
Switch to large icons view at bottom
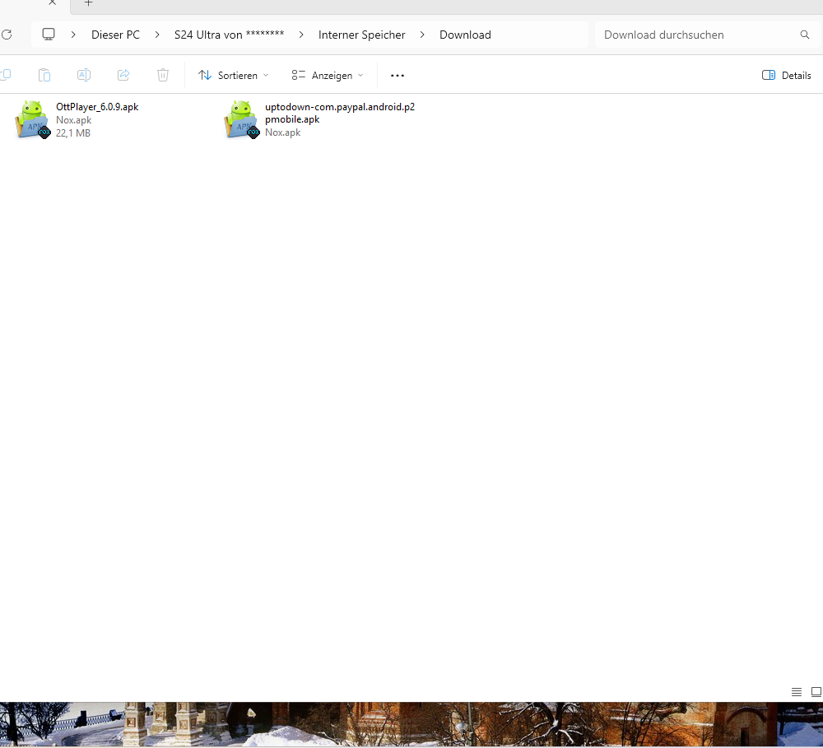click(x=816, y=692)
